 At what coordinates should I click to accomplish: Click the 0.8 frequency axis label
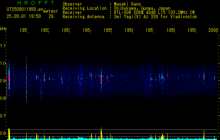click(x=3, y=98)
